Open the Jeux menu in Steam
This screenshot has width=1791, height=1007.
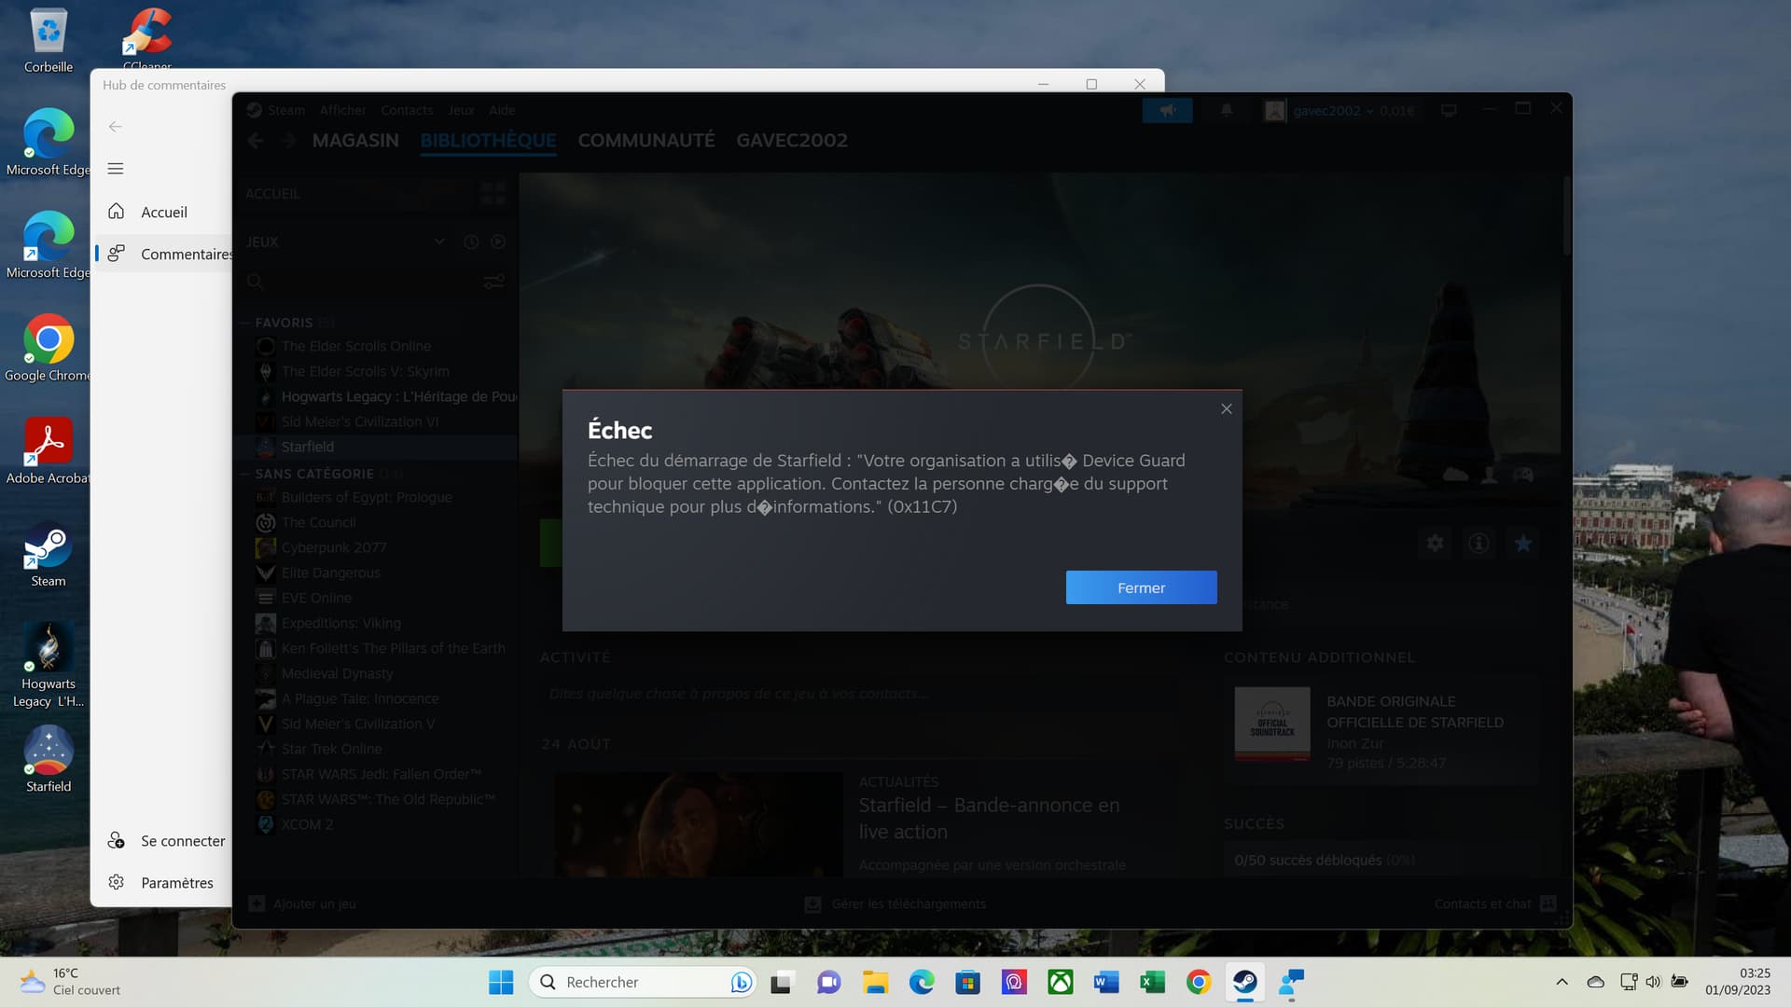pyautogui.click(x=461, y=110)
